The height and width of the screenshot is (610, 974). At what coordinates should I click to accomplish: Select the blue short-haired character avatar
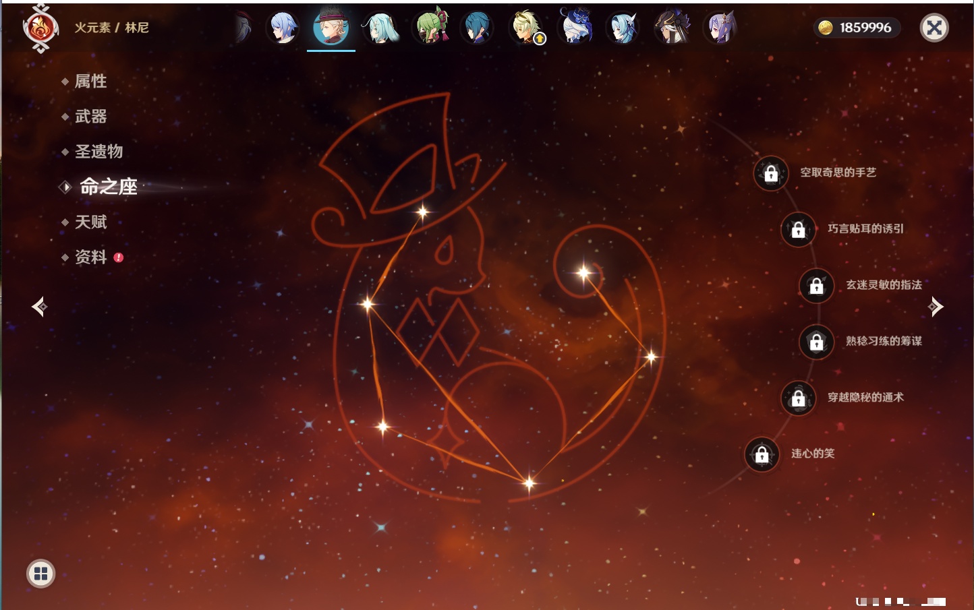[x=283, y=28]
